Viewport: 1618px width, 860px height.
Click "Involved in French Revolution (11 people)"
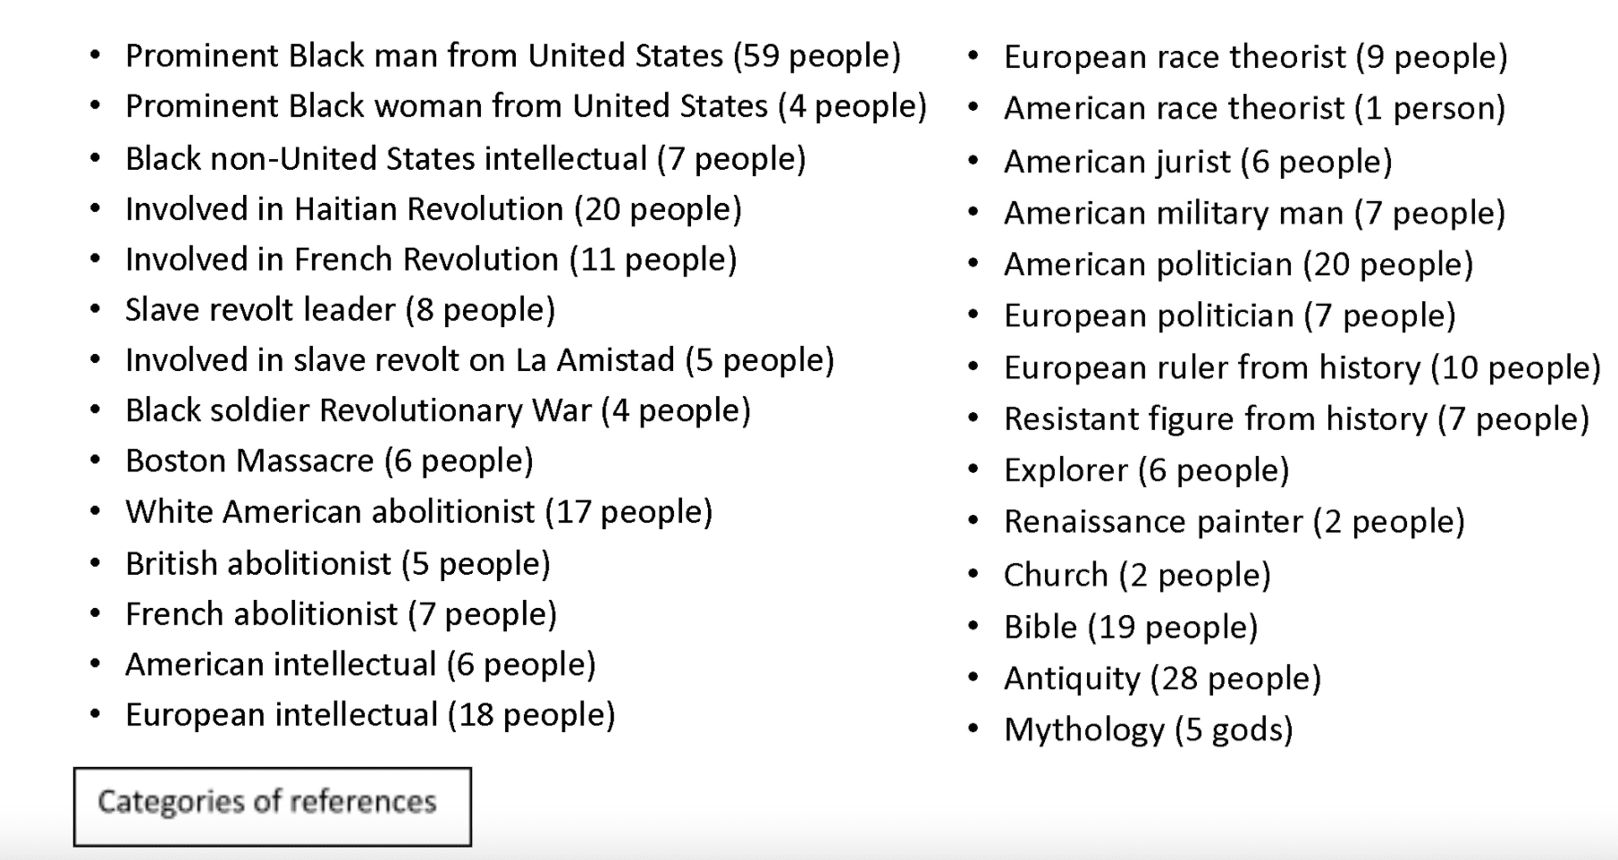pyautogui.click(x=431, y=260)
